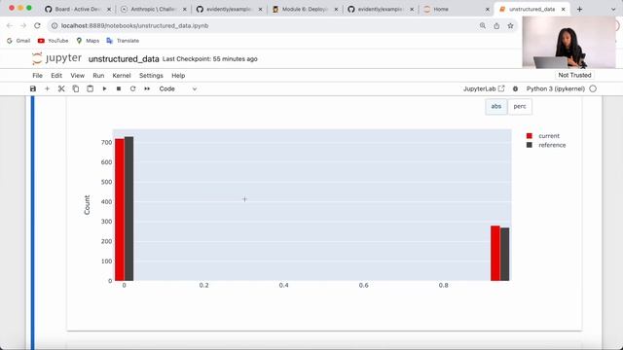Open the File menu
This screenshot has height=350, width=623.
[37, 76]
